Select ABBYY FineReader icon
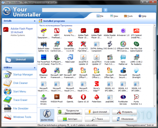 (57, 31)
